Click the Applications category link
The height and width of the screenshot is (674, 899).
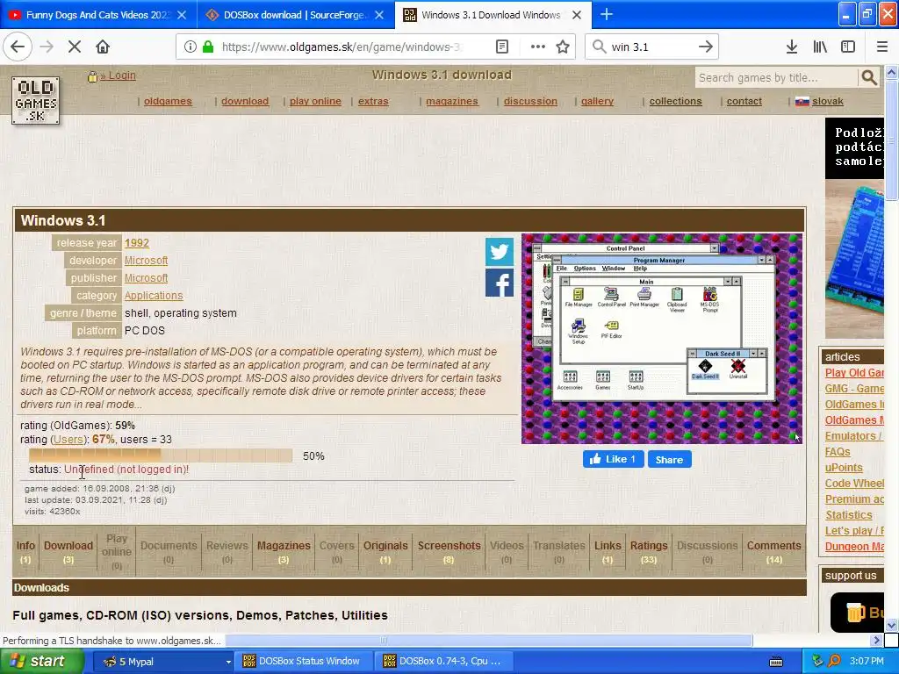154,296
